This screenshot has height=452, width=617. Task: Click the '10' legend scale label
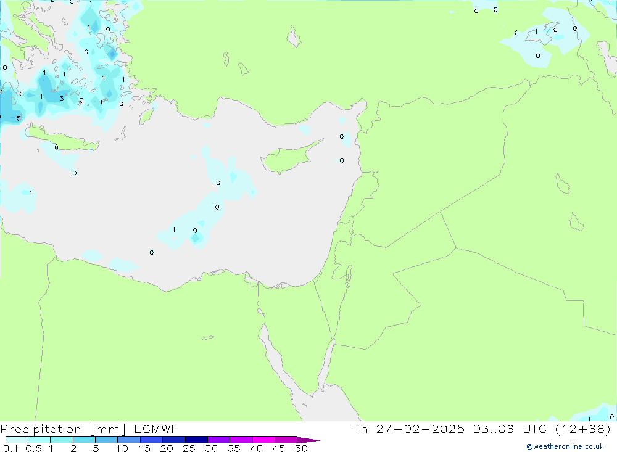122,448
